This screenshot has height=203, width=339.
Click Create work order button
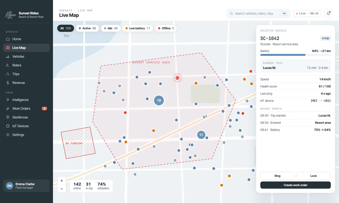[295, 185]
